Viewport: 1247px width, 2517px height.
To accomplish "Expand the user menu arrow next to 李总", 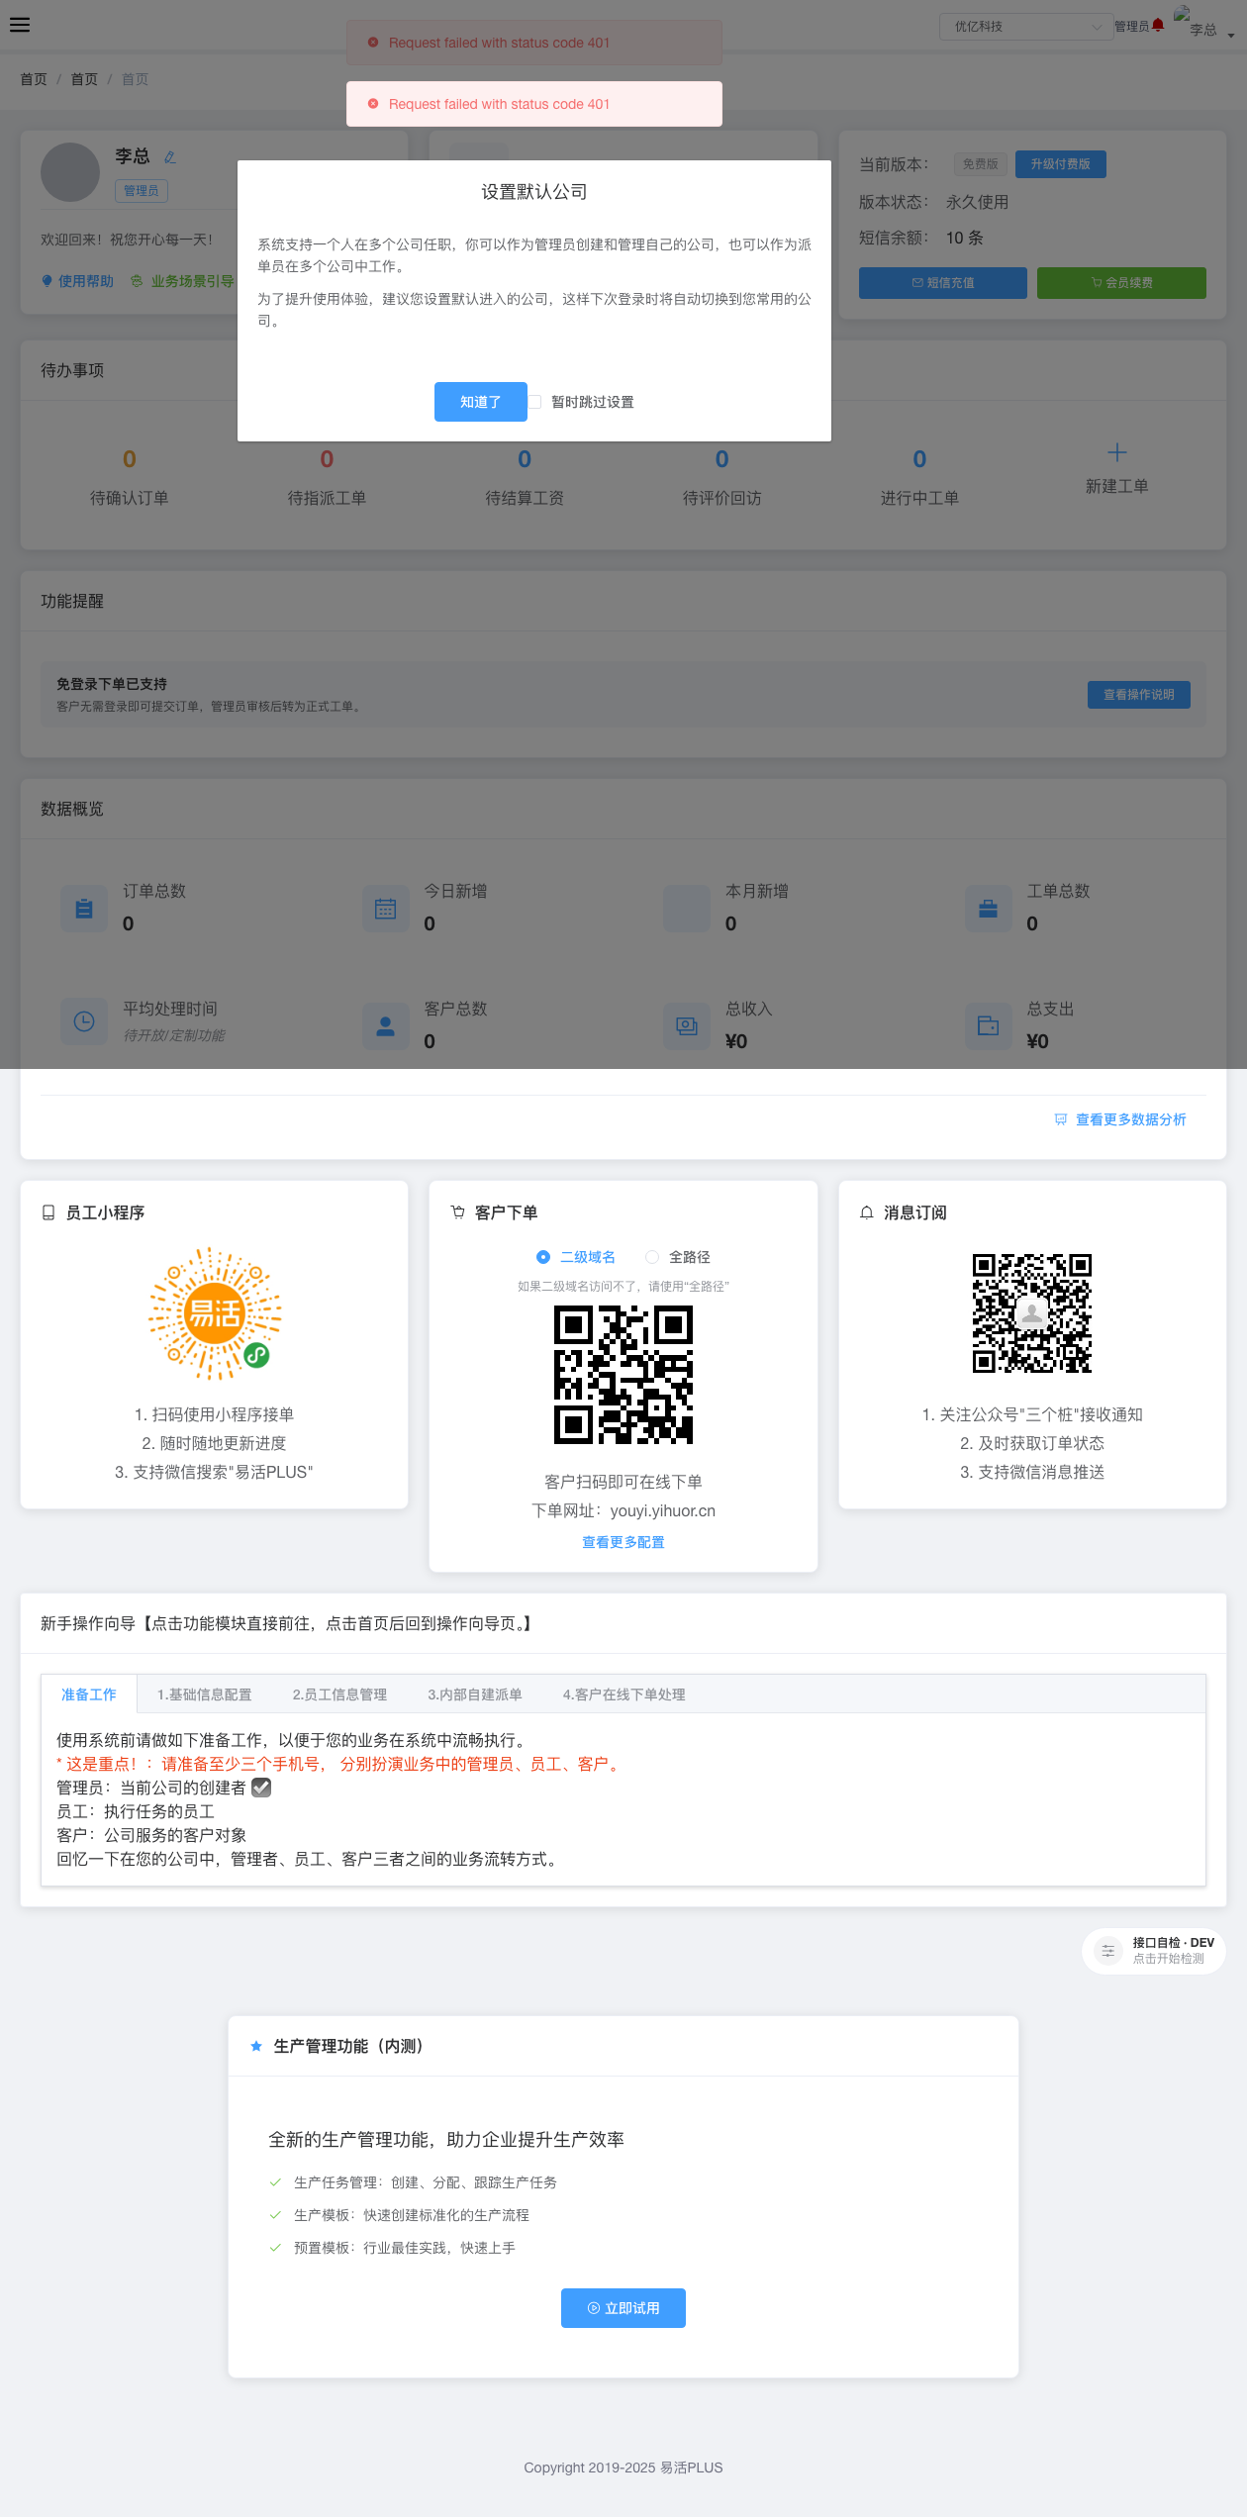I will point(1230,35).
